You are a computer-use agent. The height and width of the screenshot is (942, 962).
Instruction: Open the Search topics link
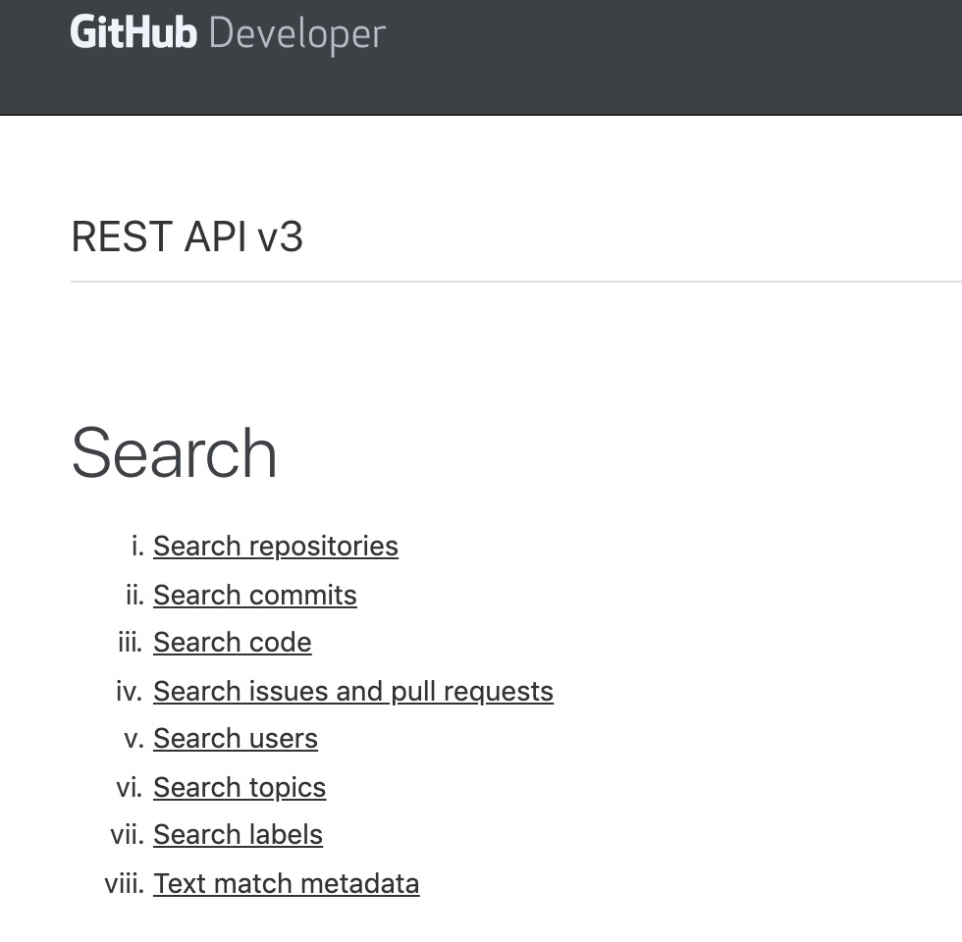240,787
